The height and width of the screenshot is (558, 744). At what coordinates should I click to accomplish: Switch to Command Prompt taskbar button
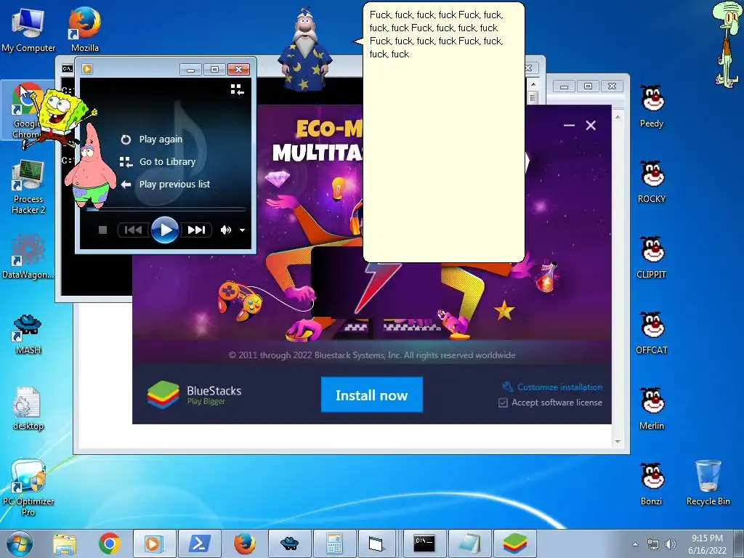pyautogui.click(x=424, y=543)
